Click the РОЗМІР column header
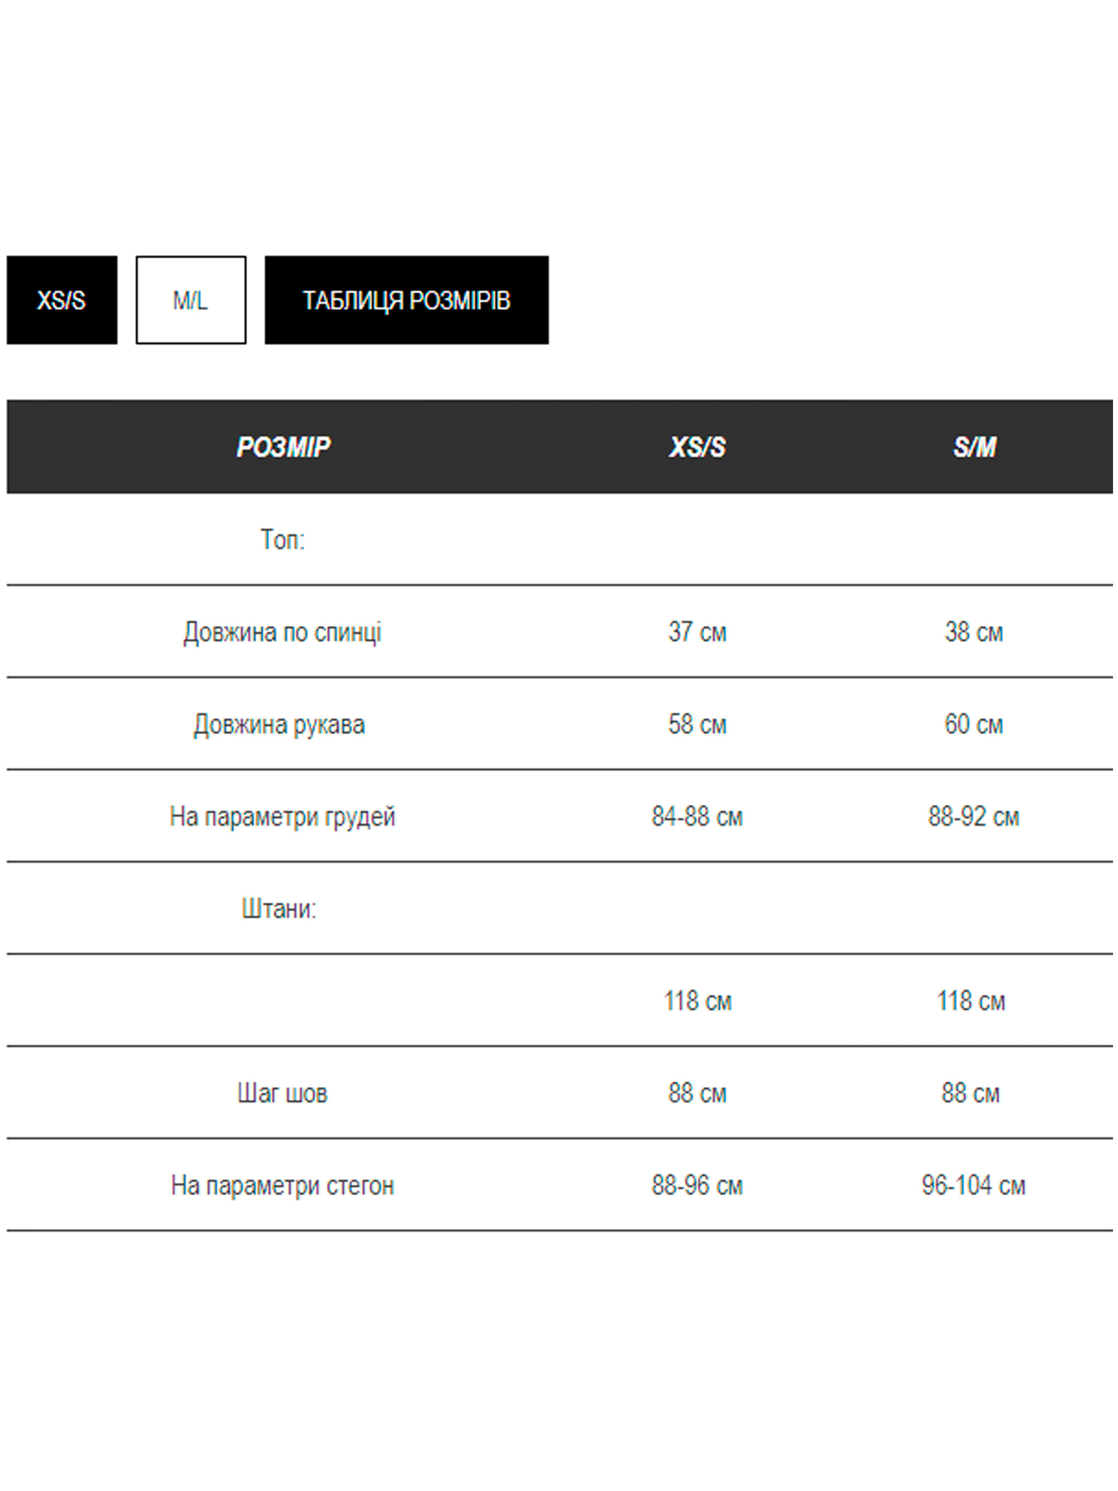The height and width of the screenshot is (1491, 1118). click(x=283, y=447)
